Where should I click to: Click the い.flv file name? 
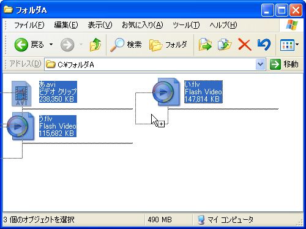click(192, 84)
